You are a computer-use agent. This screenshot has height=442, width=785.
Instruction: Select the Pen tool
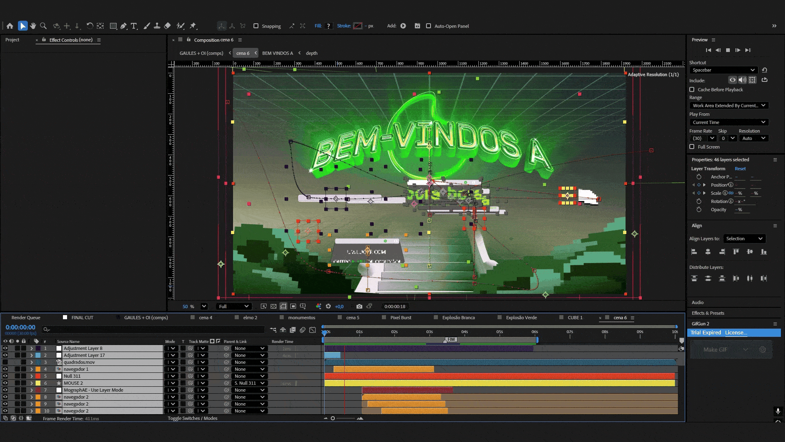coord(123,26)
